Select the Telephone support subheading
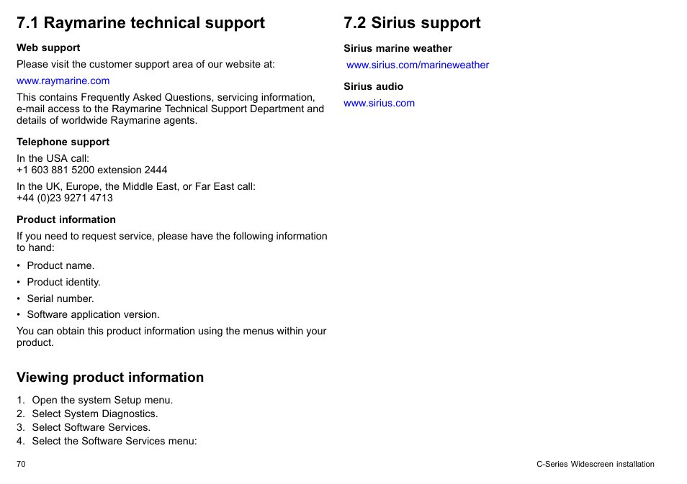This screenshot has height=484, width=687. (x=63, y=142)
